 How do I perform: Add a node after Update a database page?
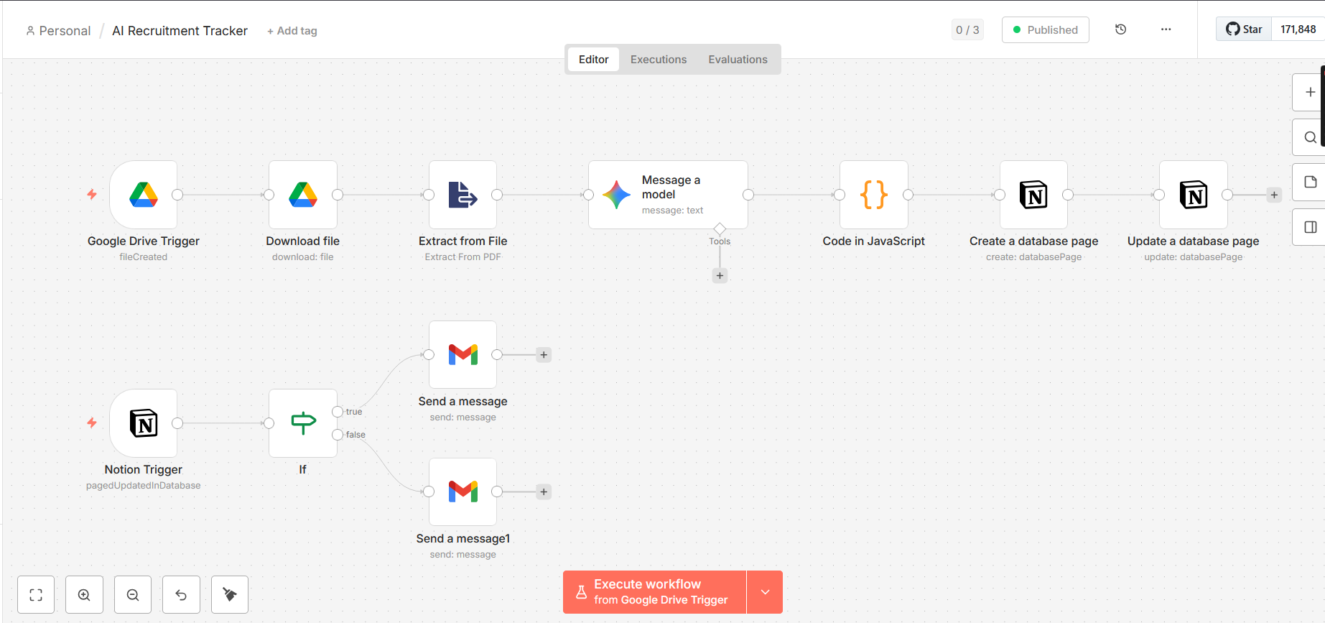click(1274, 195)
